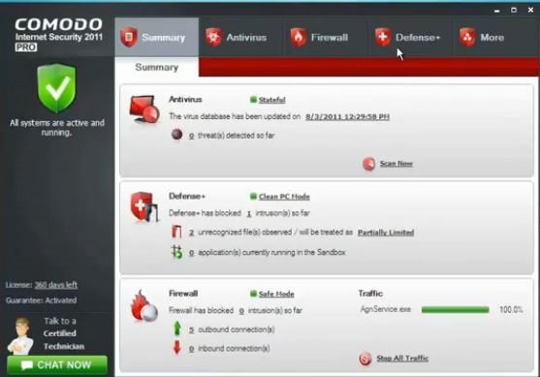Click the Traffic heading
The width and height of the screenshot is (540, 377).
tap(370, 294)
